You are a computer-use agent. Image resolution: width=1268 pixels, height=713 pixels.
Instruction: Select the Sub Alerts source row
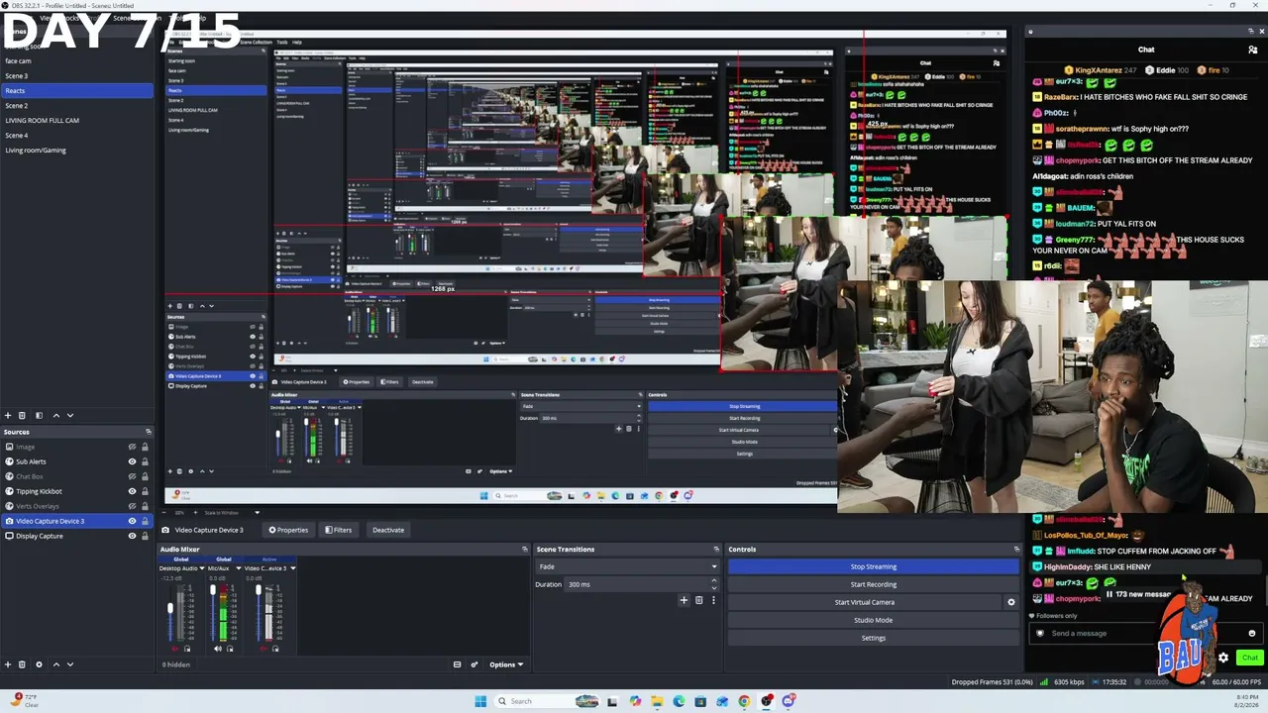click(76, 461)
